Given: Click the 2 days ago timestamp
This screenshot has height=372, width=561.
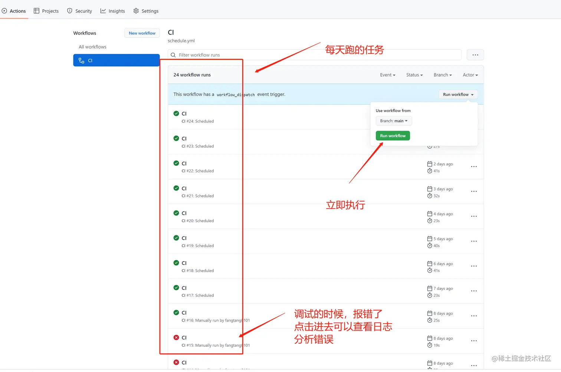Looking at the screenshot, I should click(443, 164).
